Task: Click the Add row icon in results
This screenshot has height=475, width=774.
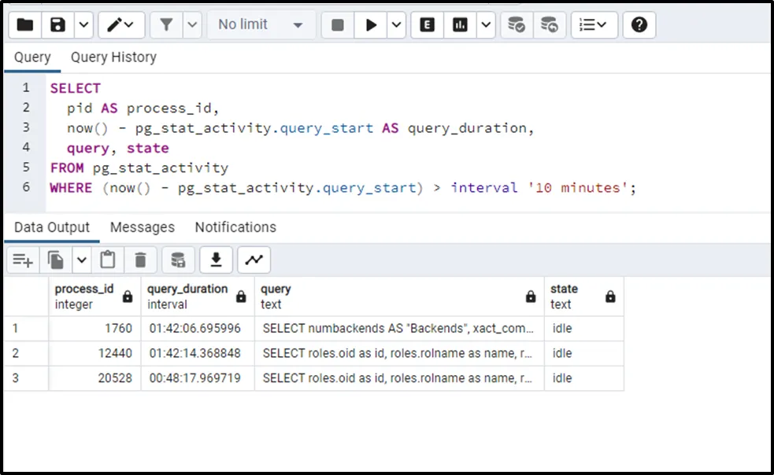Action: [x=23, y=260]
